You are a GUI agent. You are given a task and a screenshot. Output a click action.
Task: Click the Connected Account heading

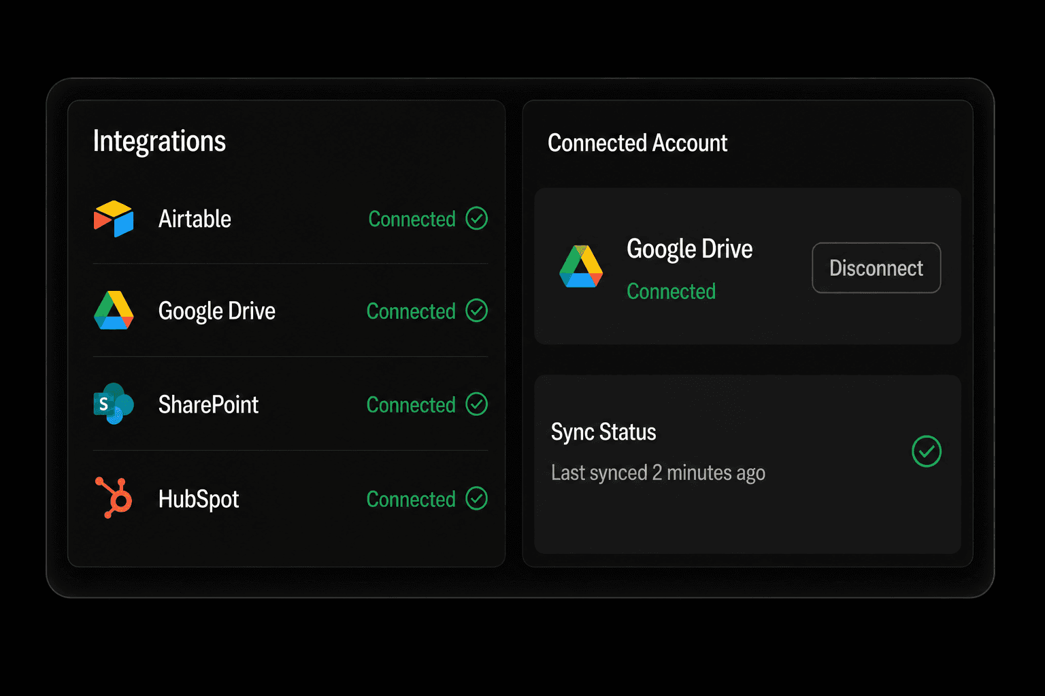pos(637,143)
